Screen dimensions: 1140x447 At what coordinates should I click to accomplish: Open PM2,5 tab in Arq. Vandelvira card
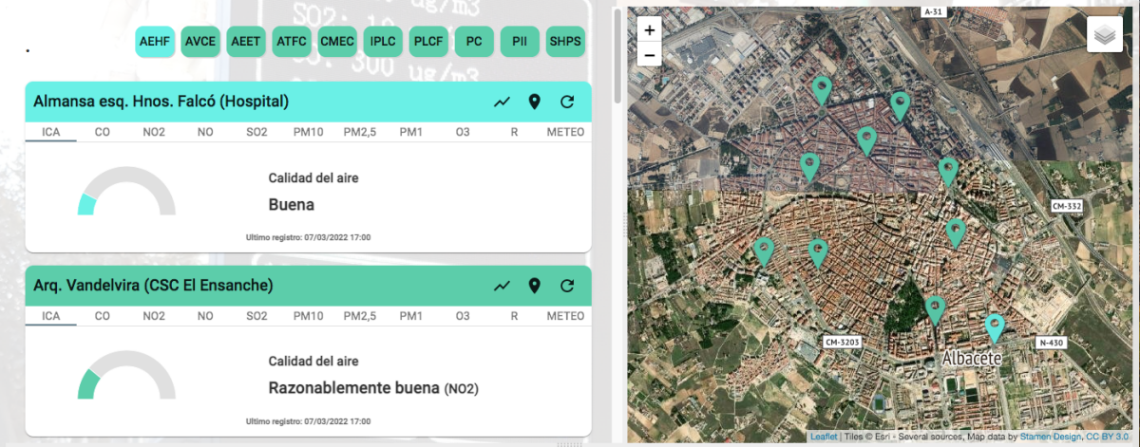360,315
